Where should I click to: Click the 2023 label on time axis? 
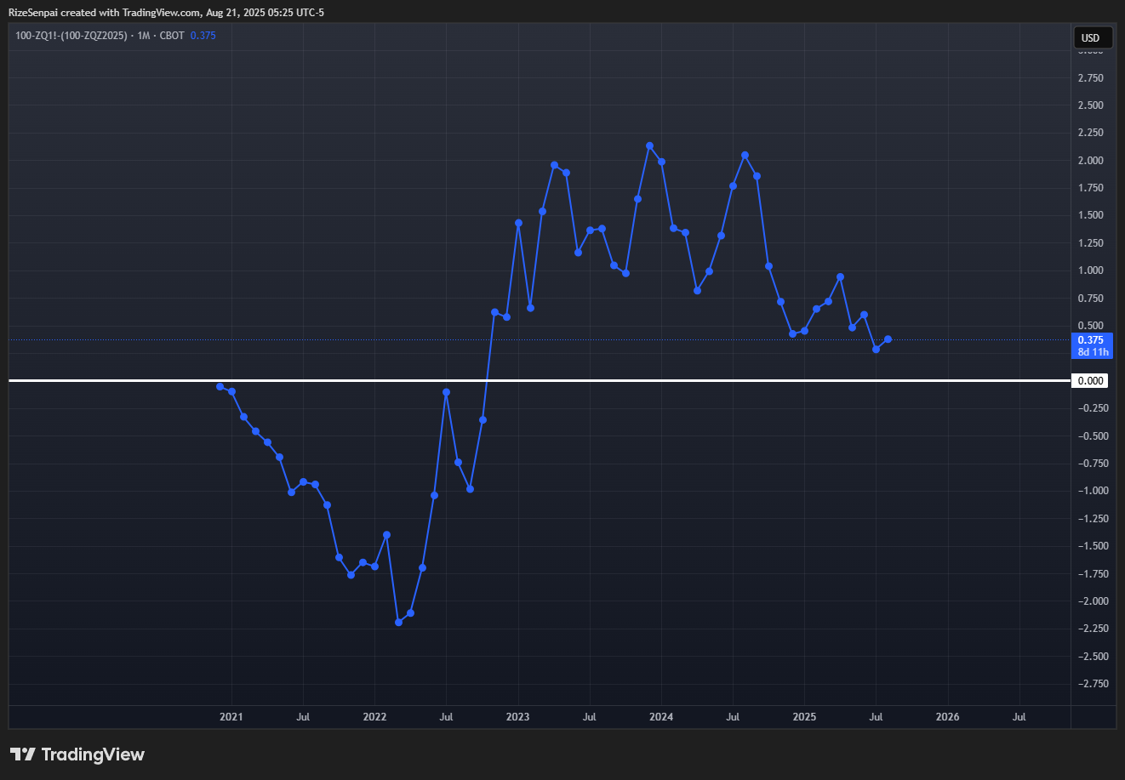pyautogui.click(x=517, y=717)
